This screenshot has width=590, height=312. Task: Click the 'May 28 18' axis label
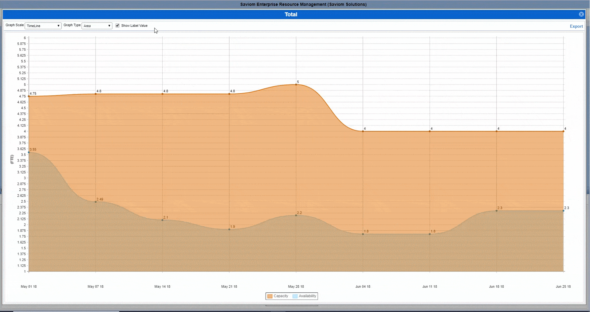coord(296,287)
